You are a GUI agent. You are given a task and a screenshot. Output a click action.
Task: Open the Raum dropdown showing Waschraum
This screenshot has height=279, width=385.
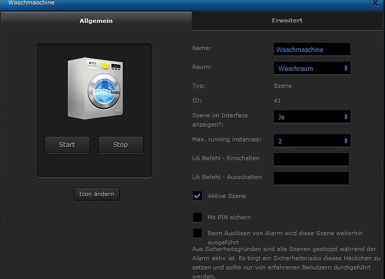pos(311,68)
